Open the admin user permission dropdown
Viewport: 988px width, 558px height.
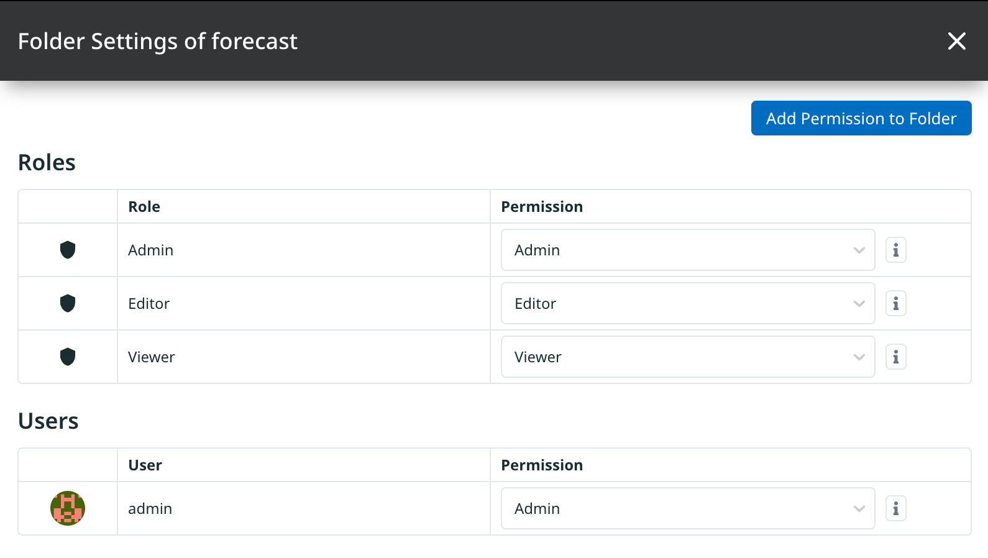[x=688, y=508]
